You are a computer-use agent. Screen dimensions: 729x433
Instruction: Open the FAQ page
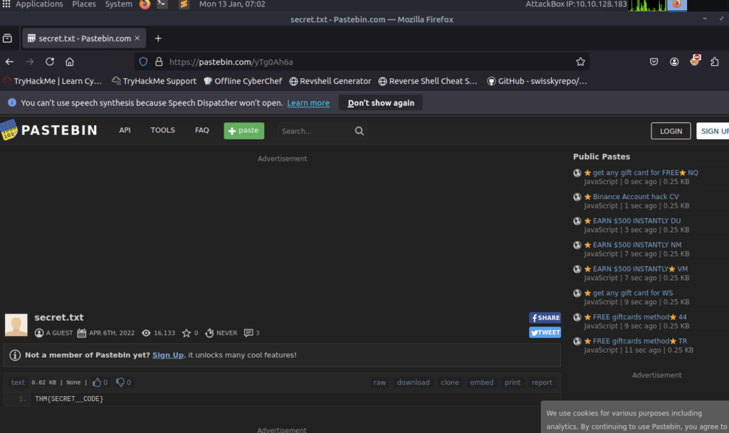click(201, 130)
